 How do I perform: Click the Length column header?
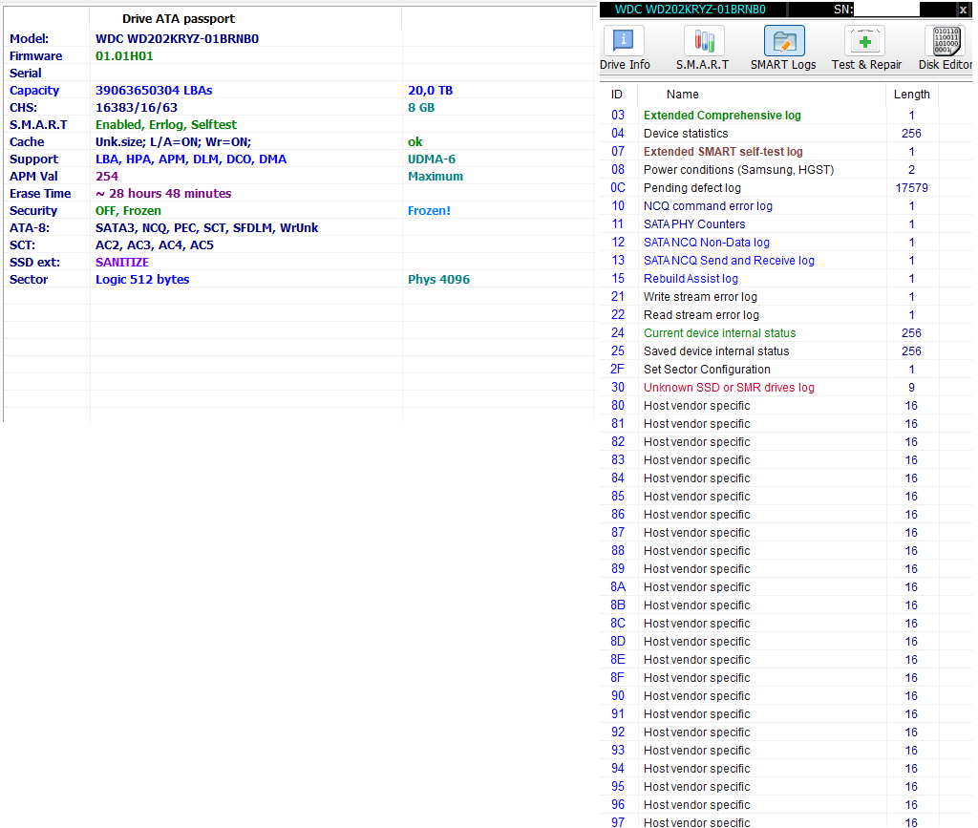click(x=911, y=95)
